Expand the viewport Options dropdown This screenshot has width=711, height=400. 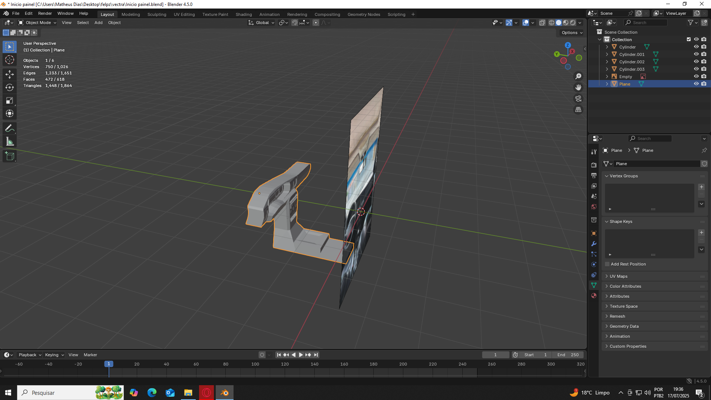[x=572, y=33]
